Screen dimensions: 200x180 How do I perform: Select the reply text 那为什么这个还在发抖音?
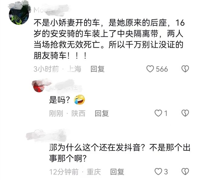119,153
